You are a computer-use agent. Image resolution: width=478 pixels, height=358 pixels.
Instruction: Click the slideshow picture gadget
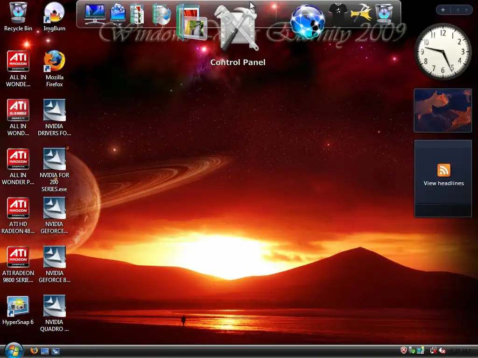click(x=443, y=110)
